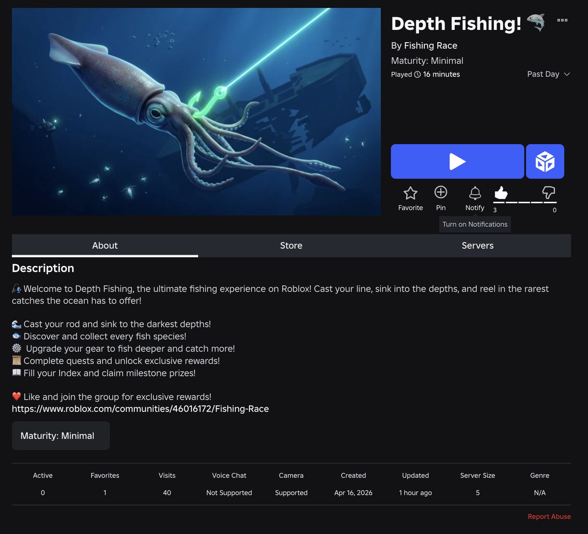The image size is (588, 534).
Task: Click the Voice Chat Not Supported value
Action: (x=229, y=493)
